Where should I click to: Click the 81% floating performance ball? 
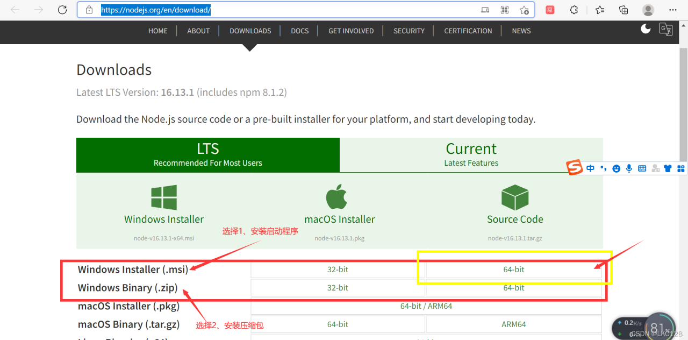click(659, 327)
